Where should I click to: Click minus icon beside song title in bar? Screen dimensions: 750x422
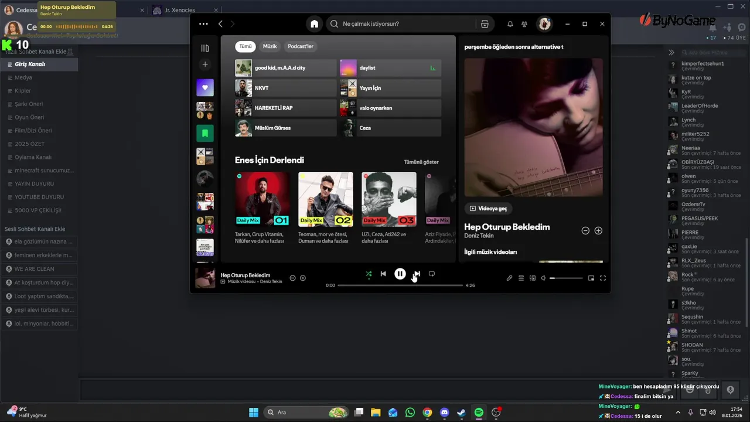coord(293,278)
